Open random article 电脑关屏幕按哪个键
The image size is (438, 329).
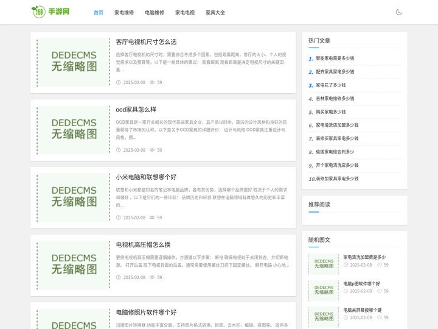point(363,310)
